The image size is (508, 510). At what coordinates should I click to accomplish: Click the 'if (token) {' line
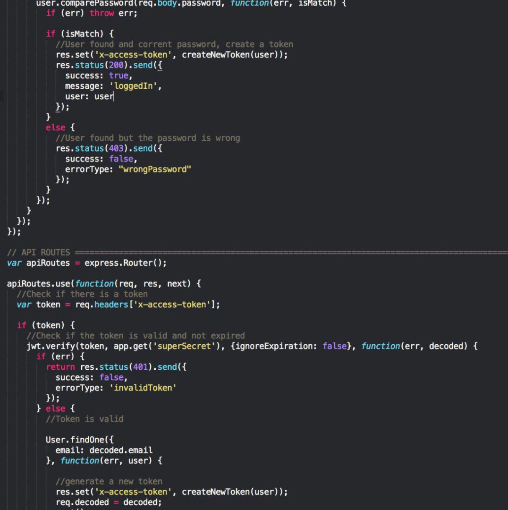(x=46, y=325)
